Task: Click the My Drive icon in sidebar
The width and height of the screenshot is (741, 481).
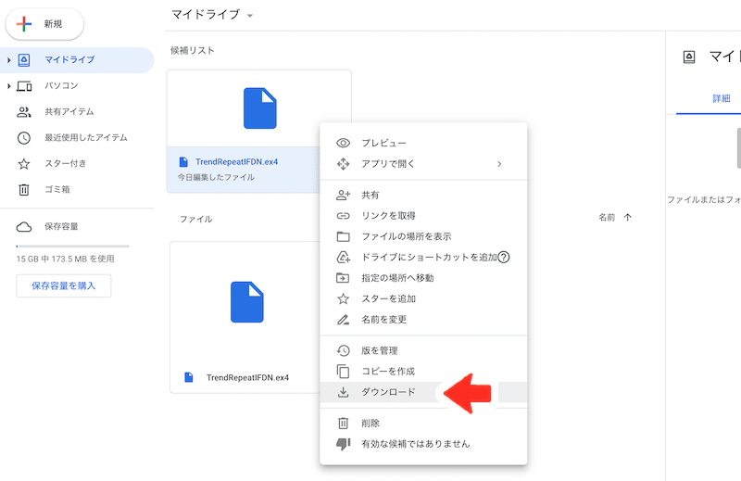Action: (x=24, y=60)
